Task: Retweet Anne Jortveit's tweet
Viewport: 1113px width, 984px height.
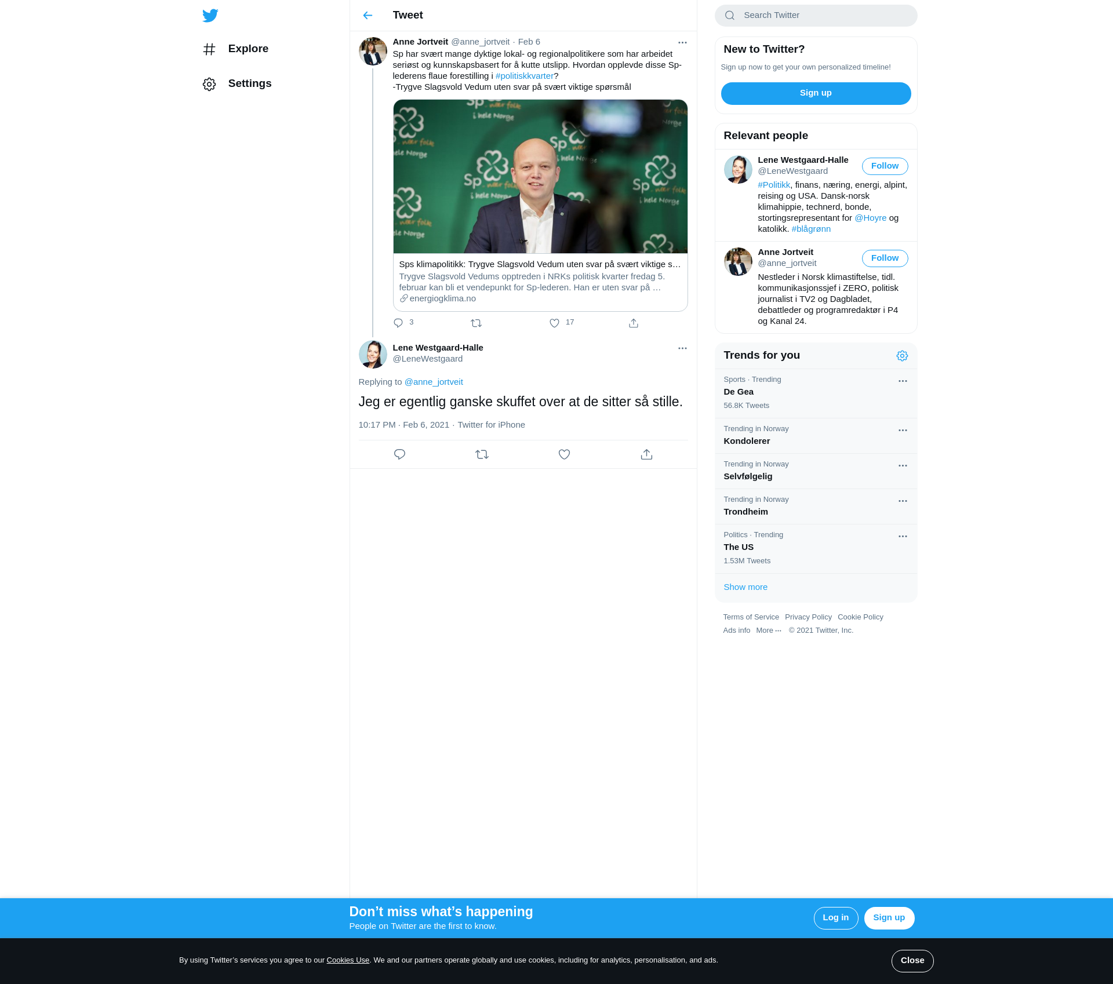Action: 476,323
